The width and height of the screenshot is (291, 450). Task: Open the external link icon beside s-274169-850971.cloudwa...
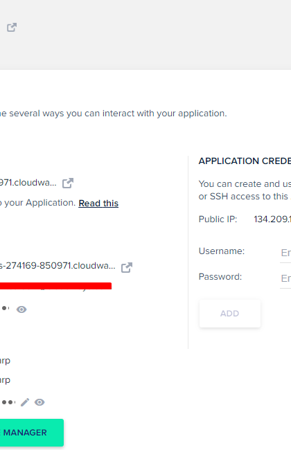(127, 267)
